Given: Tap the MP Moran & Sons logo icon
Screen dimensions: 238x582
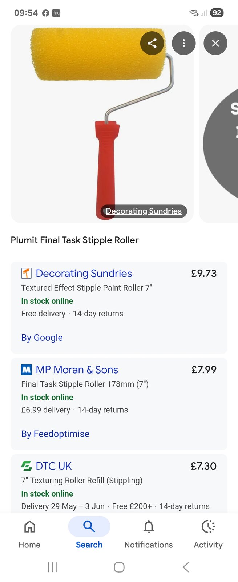Looking at the screenshot, I should coord(27,370).
